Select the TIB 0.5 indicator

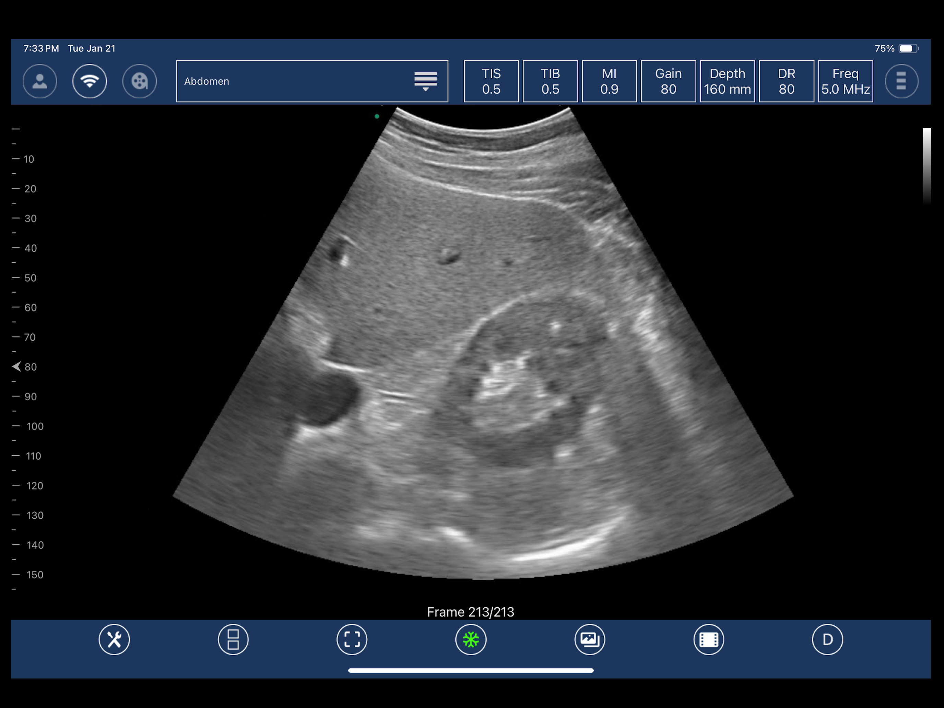click(x=550, y=81)
